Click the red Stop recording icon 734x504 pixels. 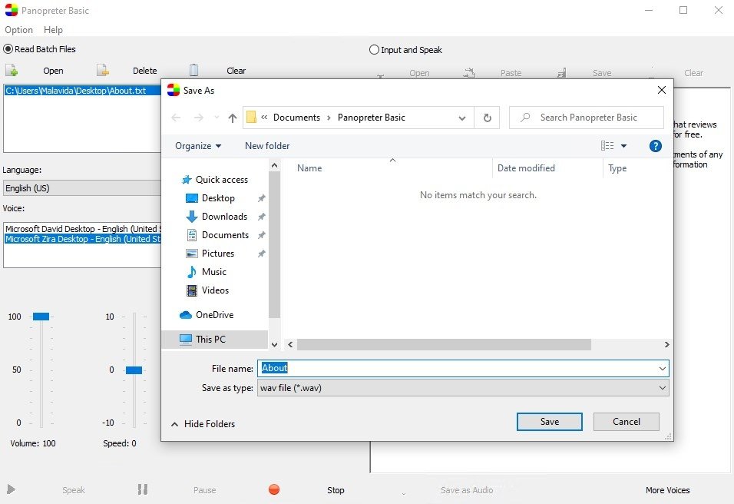click(x=274, y=489)
